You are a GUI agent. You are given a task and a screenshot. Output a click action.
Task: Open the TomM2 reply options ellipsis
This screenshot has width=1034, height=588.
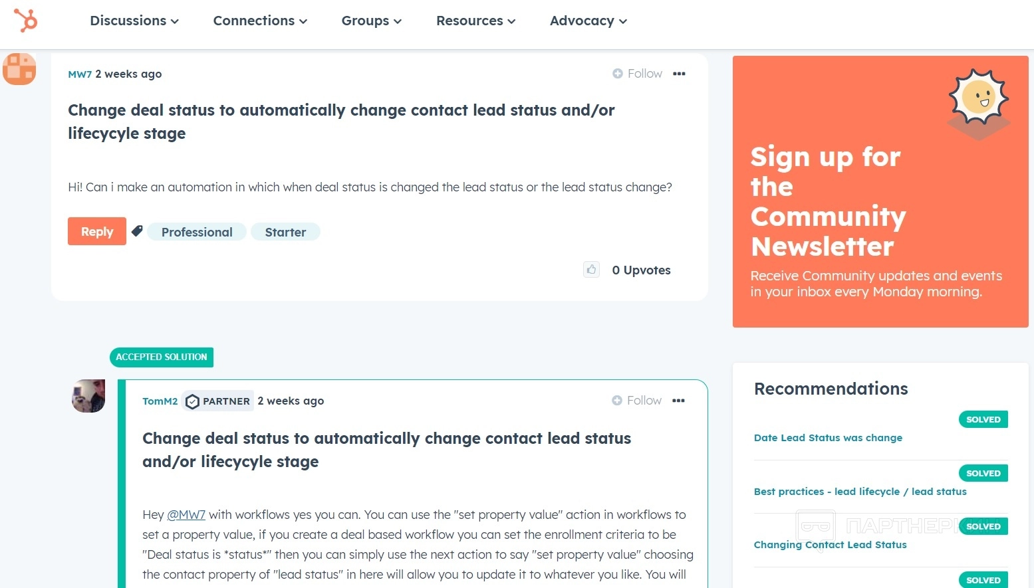[x=678, y=401]
